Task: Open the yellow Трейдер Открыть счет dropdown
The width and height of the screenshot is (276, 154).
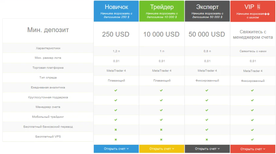Action: (162, 149)
